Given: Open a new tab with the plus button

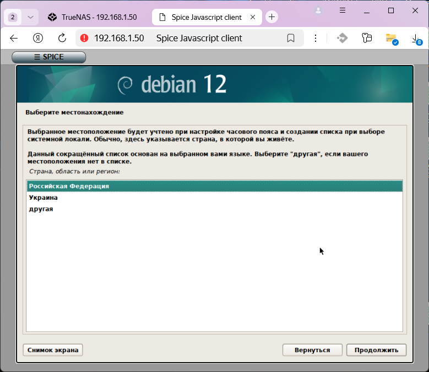Looking at the screenshot, I should pos(271,17).
